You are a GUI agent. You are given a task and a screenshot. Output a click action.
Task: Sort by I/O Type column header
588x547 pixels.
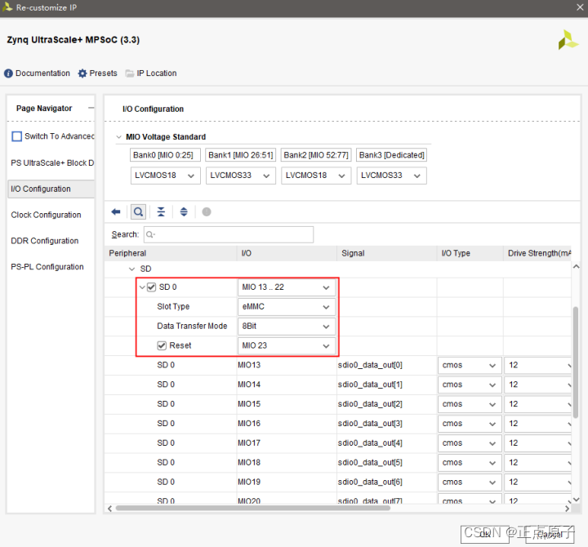click(x=470, y=253)
